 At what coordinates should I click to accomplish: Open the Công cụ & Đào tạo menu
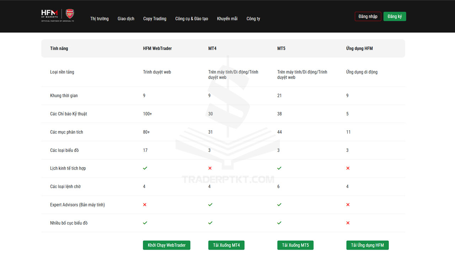192,18
